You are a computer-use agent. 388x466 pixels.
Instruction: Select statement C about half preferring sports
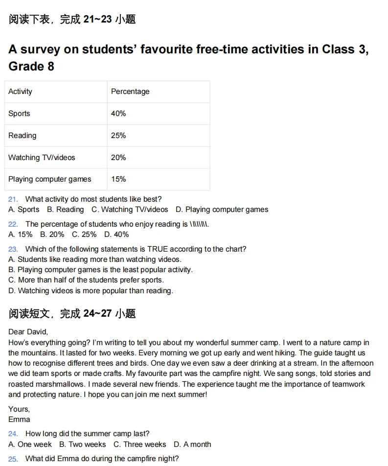[x=86, y=280]
